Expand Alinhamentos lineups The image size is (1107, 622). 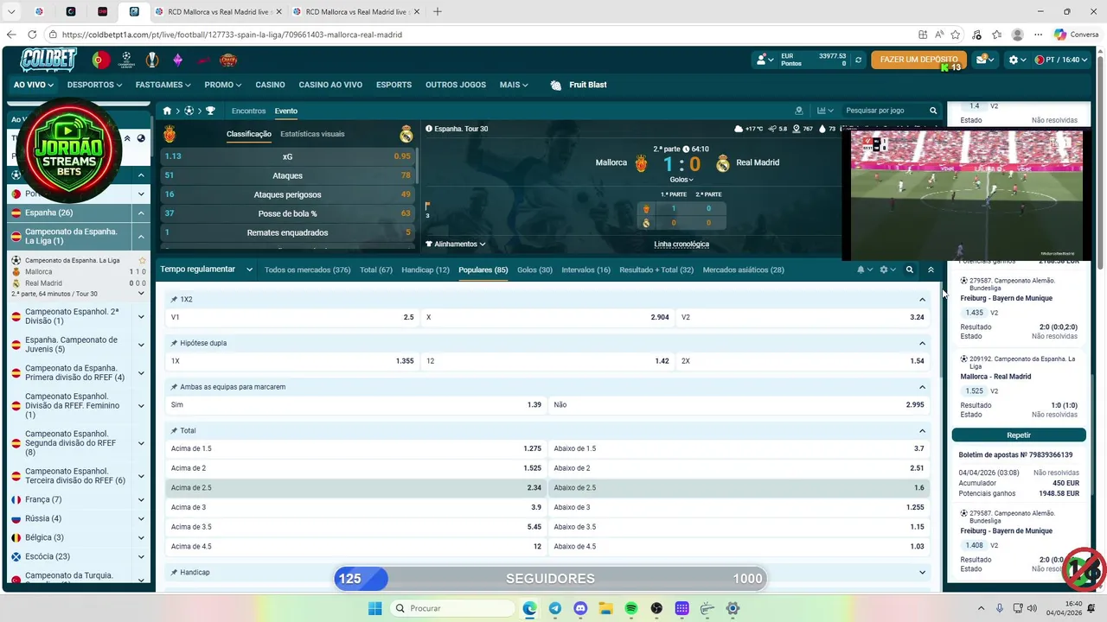click(456, 244)
